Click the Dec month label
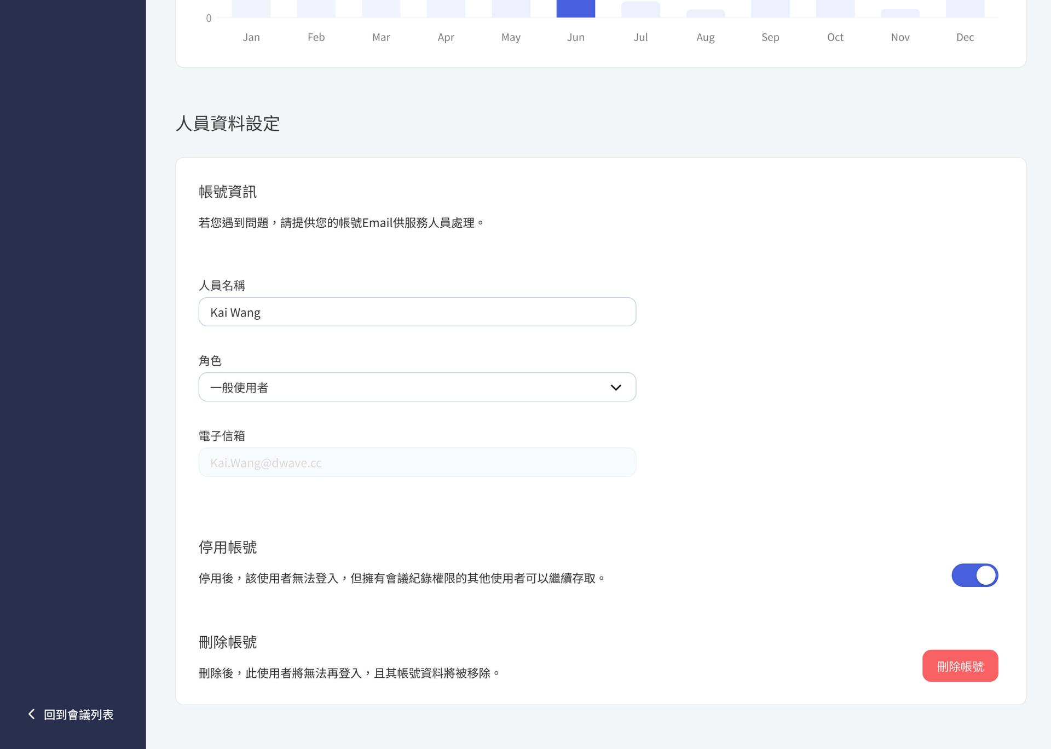Screen dimensions: 1051x749 coord(965,37)
